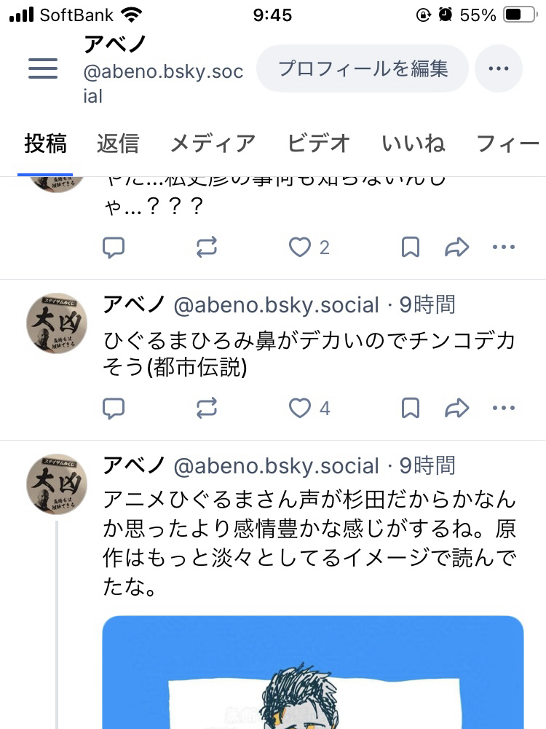
Task: Tap the プロフィールを編集 button
Action: [x=363, y=68]
